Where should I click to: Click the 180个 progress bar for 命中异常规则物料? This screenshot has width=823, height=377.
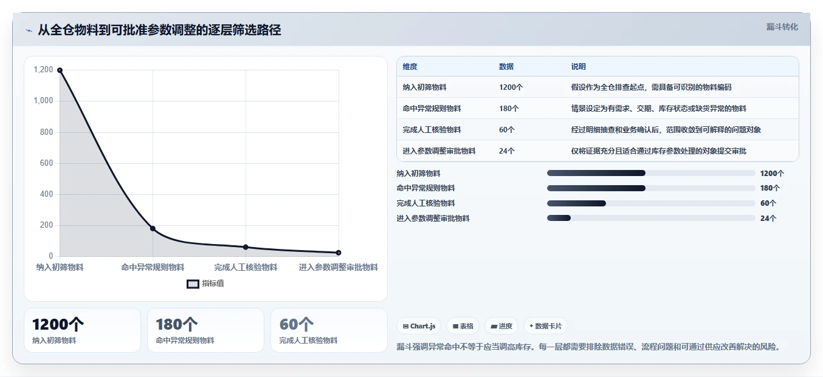651,188
